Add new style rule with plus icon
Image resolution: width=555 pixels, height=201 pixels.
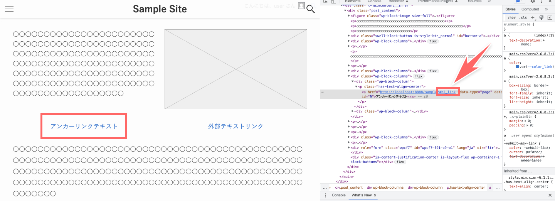coord(533,18)
